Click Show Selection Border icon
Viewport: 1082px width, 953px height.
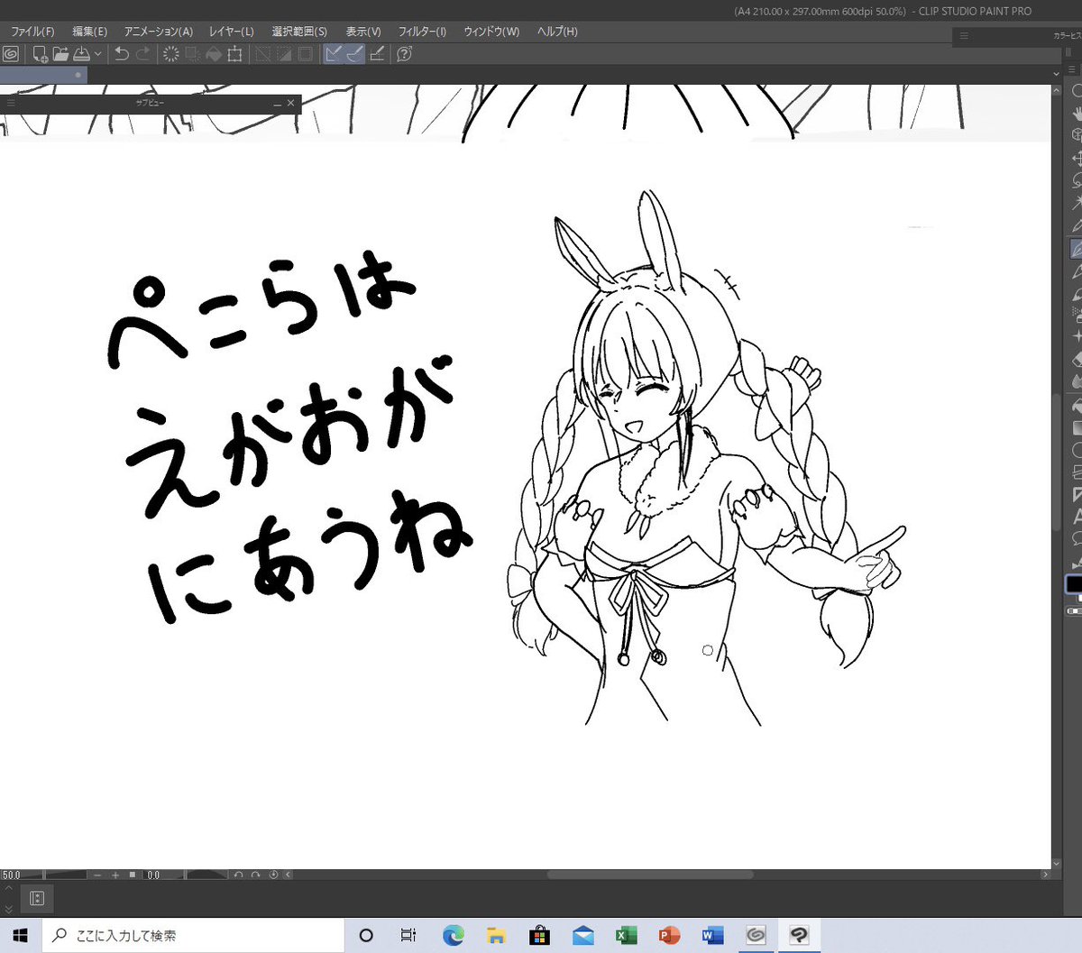pos(307,54)
